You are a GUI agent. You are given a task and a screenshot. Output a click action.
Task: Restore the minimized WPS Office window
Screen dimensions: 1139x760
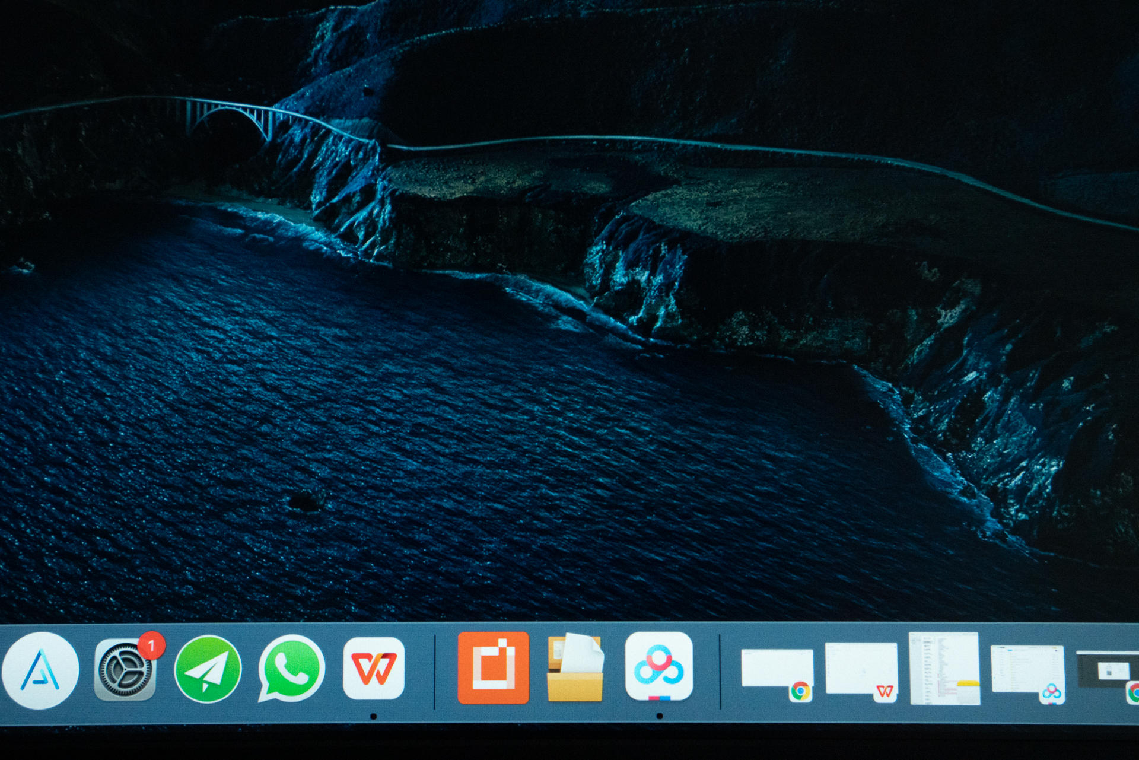[x=861, y=669]
